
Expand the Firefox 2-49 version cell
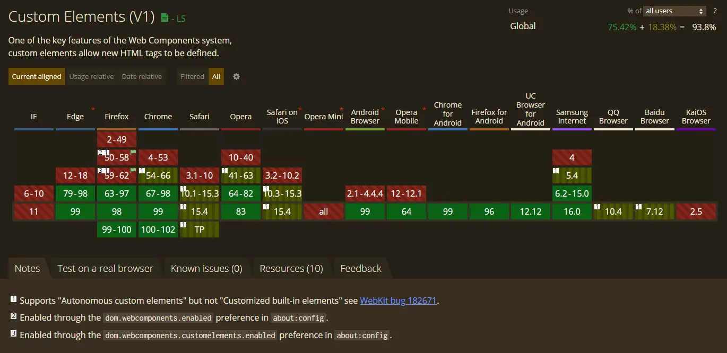117,139
